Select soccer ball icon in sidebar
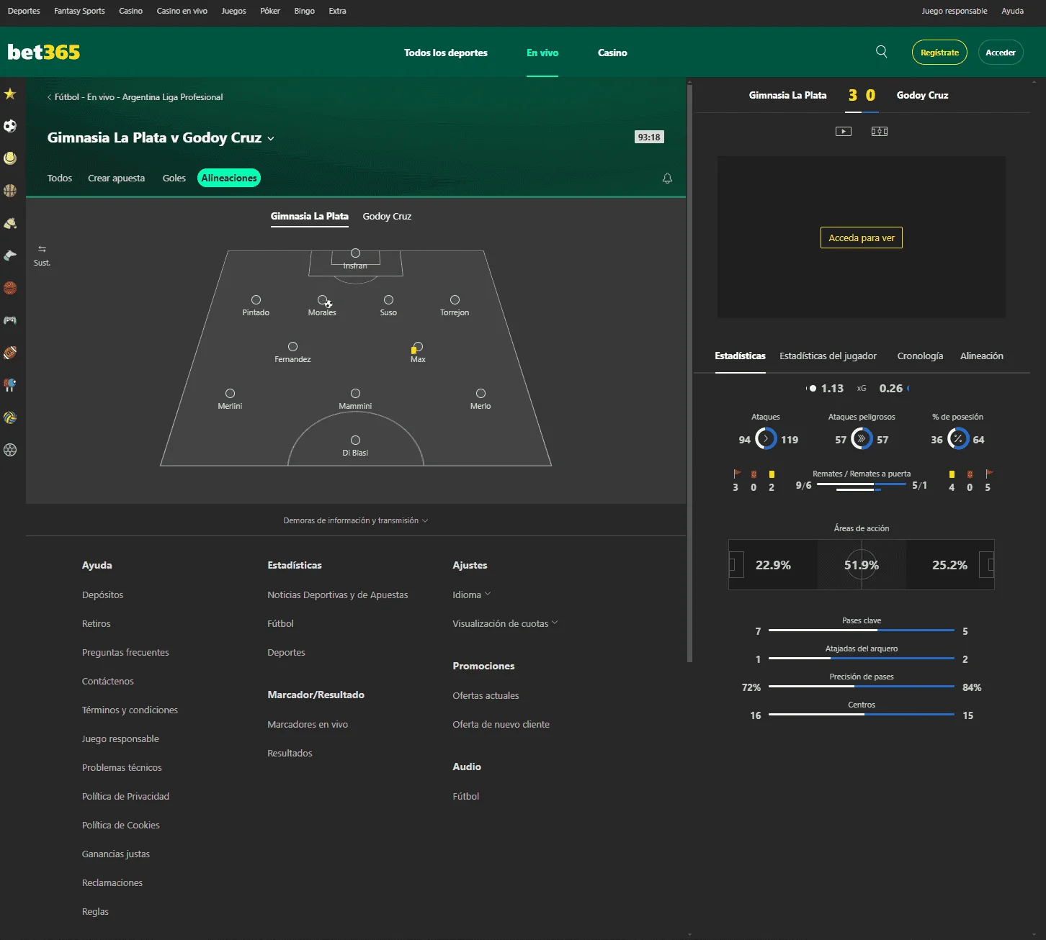The width and height of the screenshot is (1046, 940). coord(10,126)
